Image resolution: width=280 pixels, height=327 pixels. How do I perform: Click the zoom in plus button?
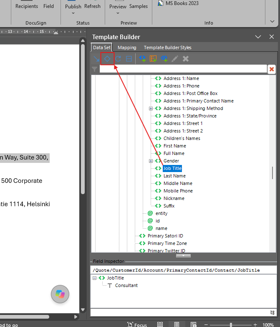[x=255, y=325]
